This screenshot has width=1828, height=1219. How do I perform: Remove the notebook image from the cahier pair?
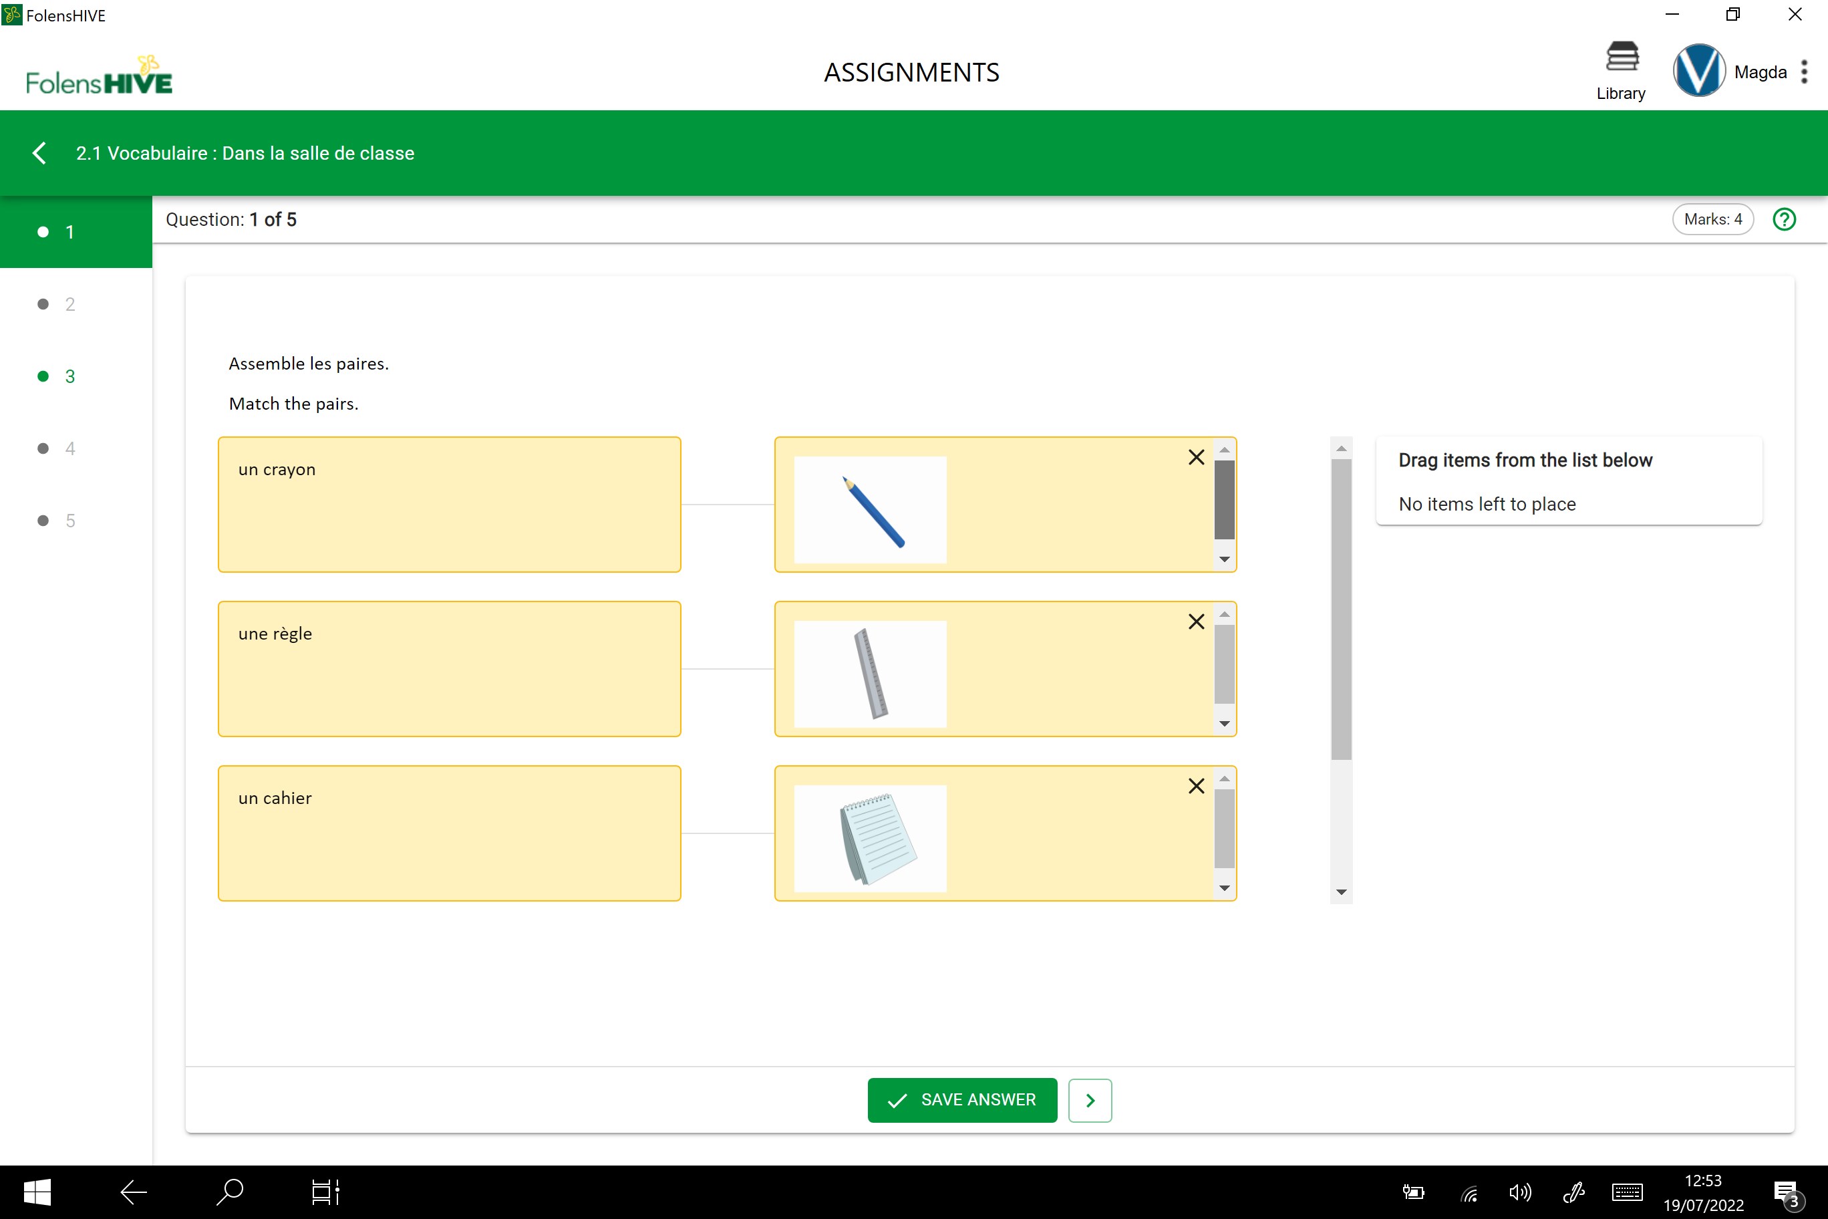[x=1196, y=786]
